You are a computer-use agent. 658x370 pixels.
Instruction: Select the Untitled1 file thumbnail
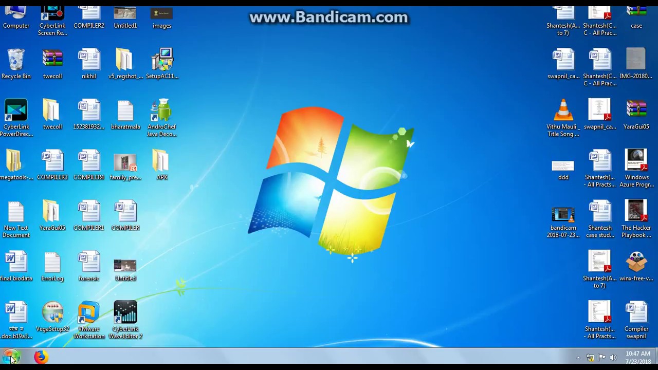pos(125,18)
